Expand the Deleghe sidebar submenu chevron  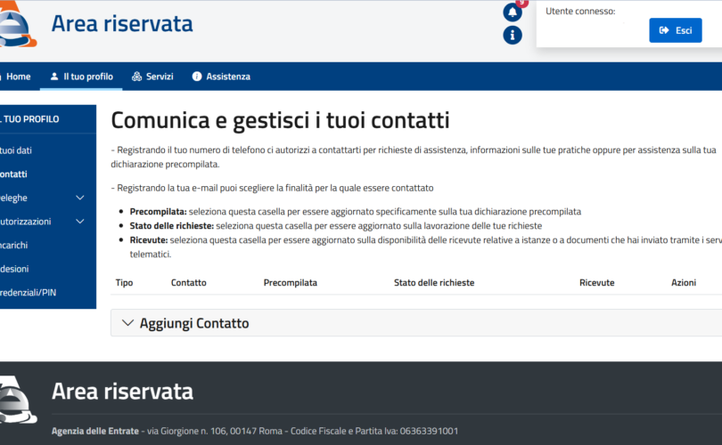80,198
